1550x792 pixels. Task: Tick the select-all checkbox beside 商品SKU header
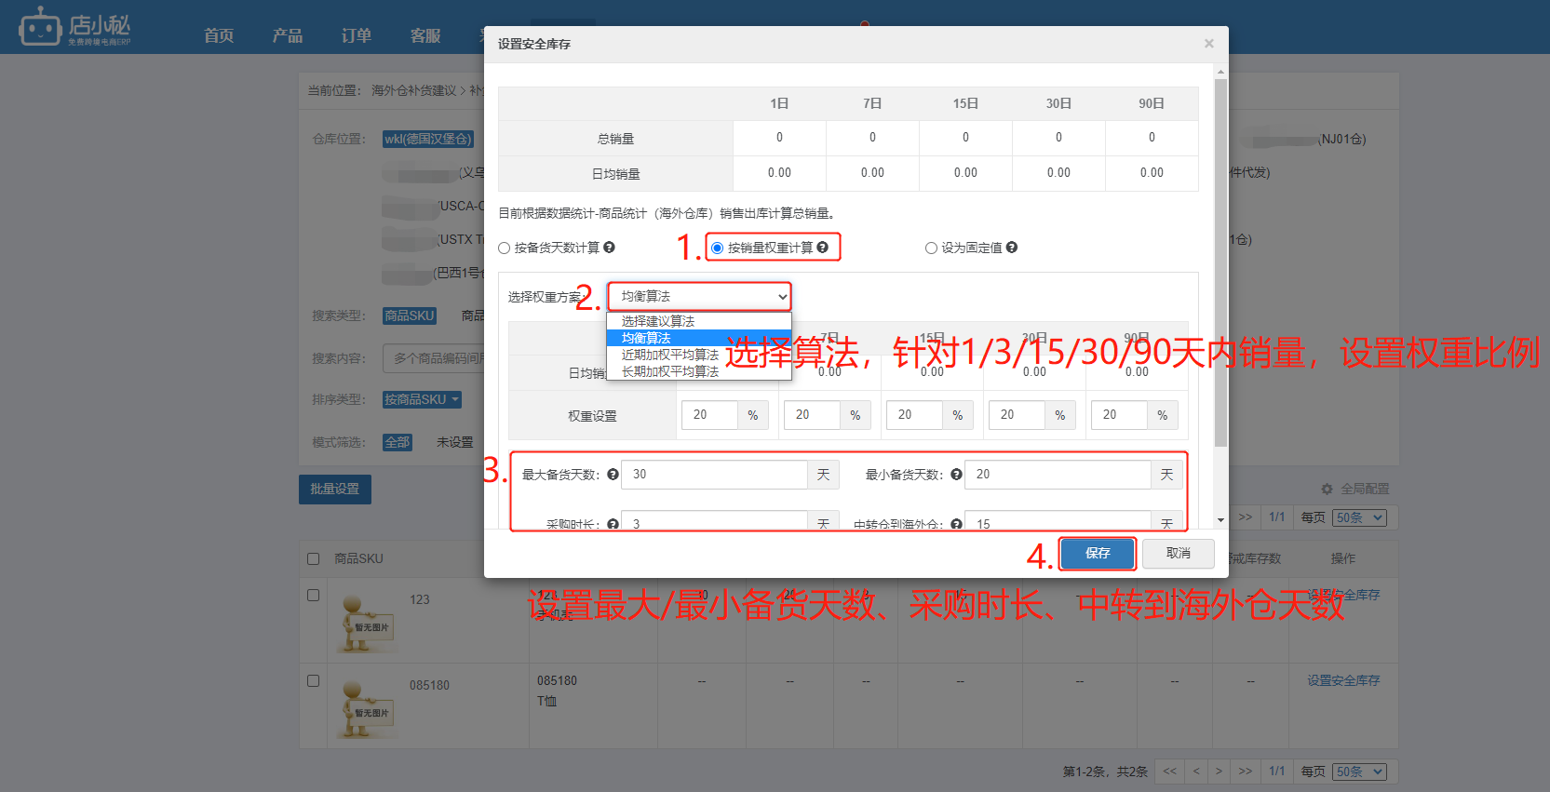[314, 558]
